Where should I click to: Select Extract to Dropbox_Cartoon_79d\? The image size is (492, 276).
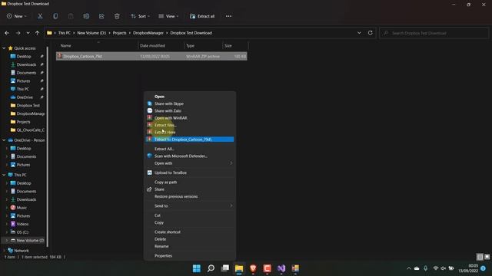pos(190,140)
